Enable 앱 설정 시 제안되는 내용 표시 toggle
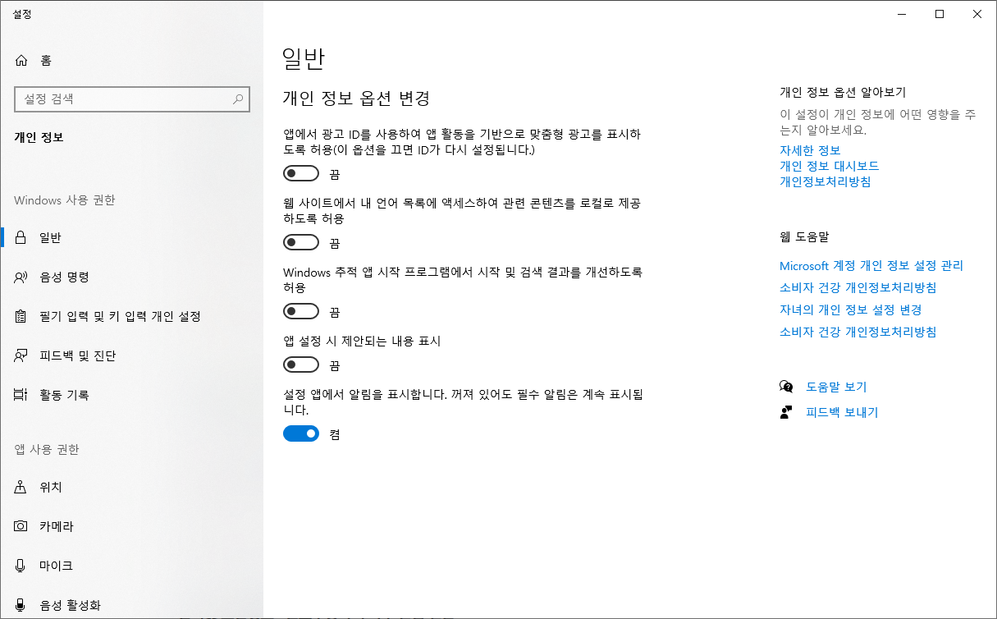This screenshot has height=619, width=997. [300, 364]
